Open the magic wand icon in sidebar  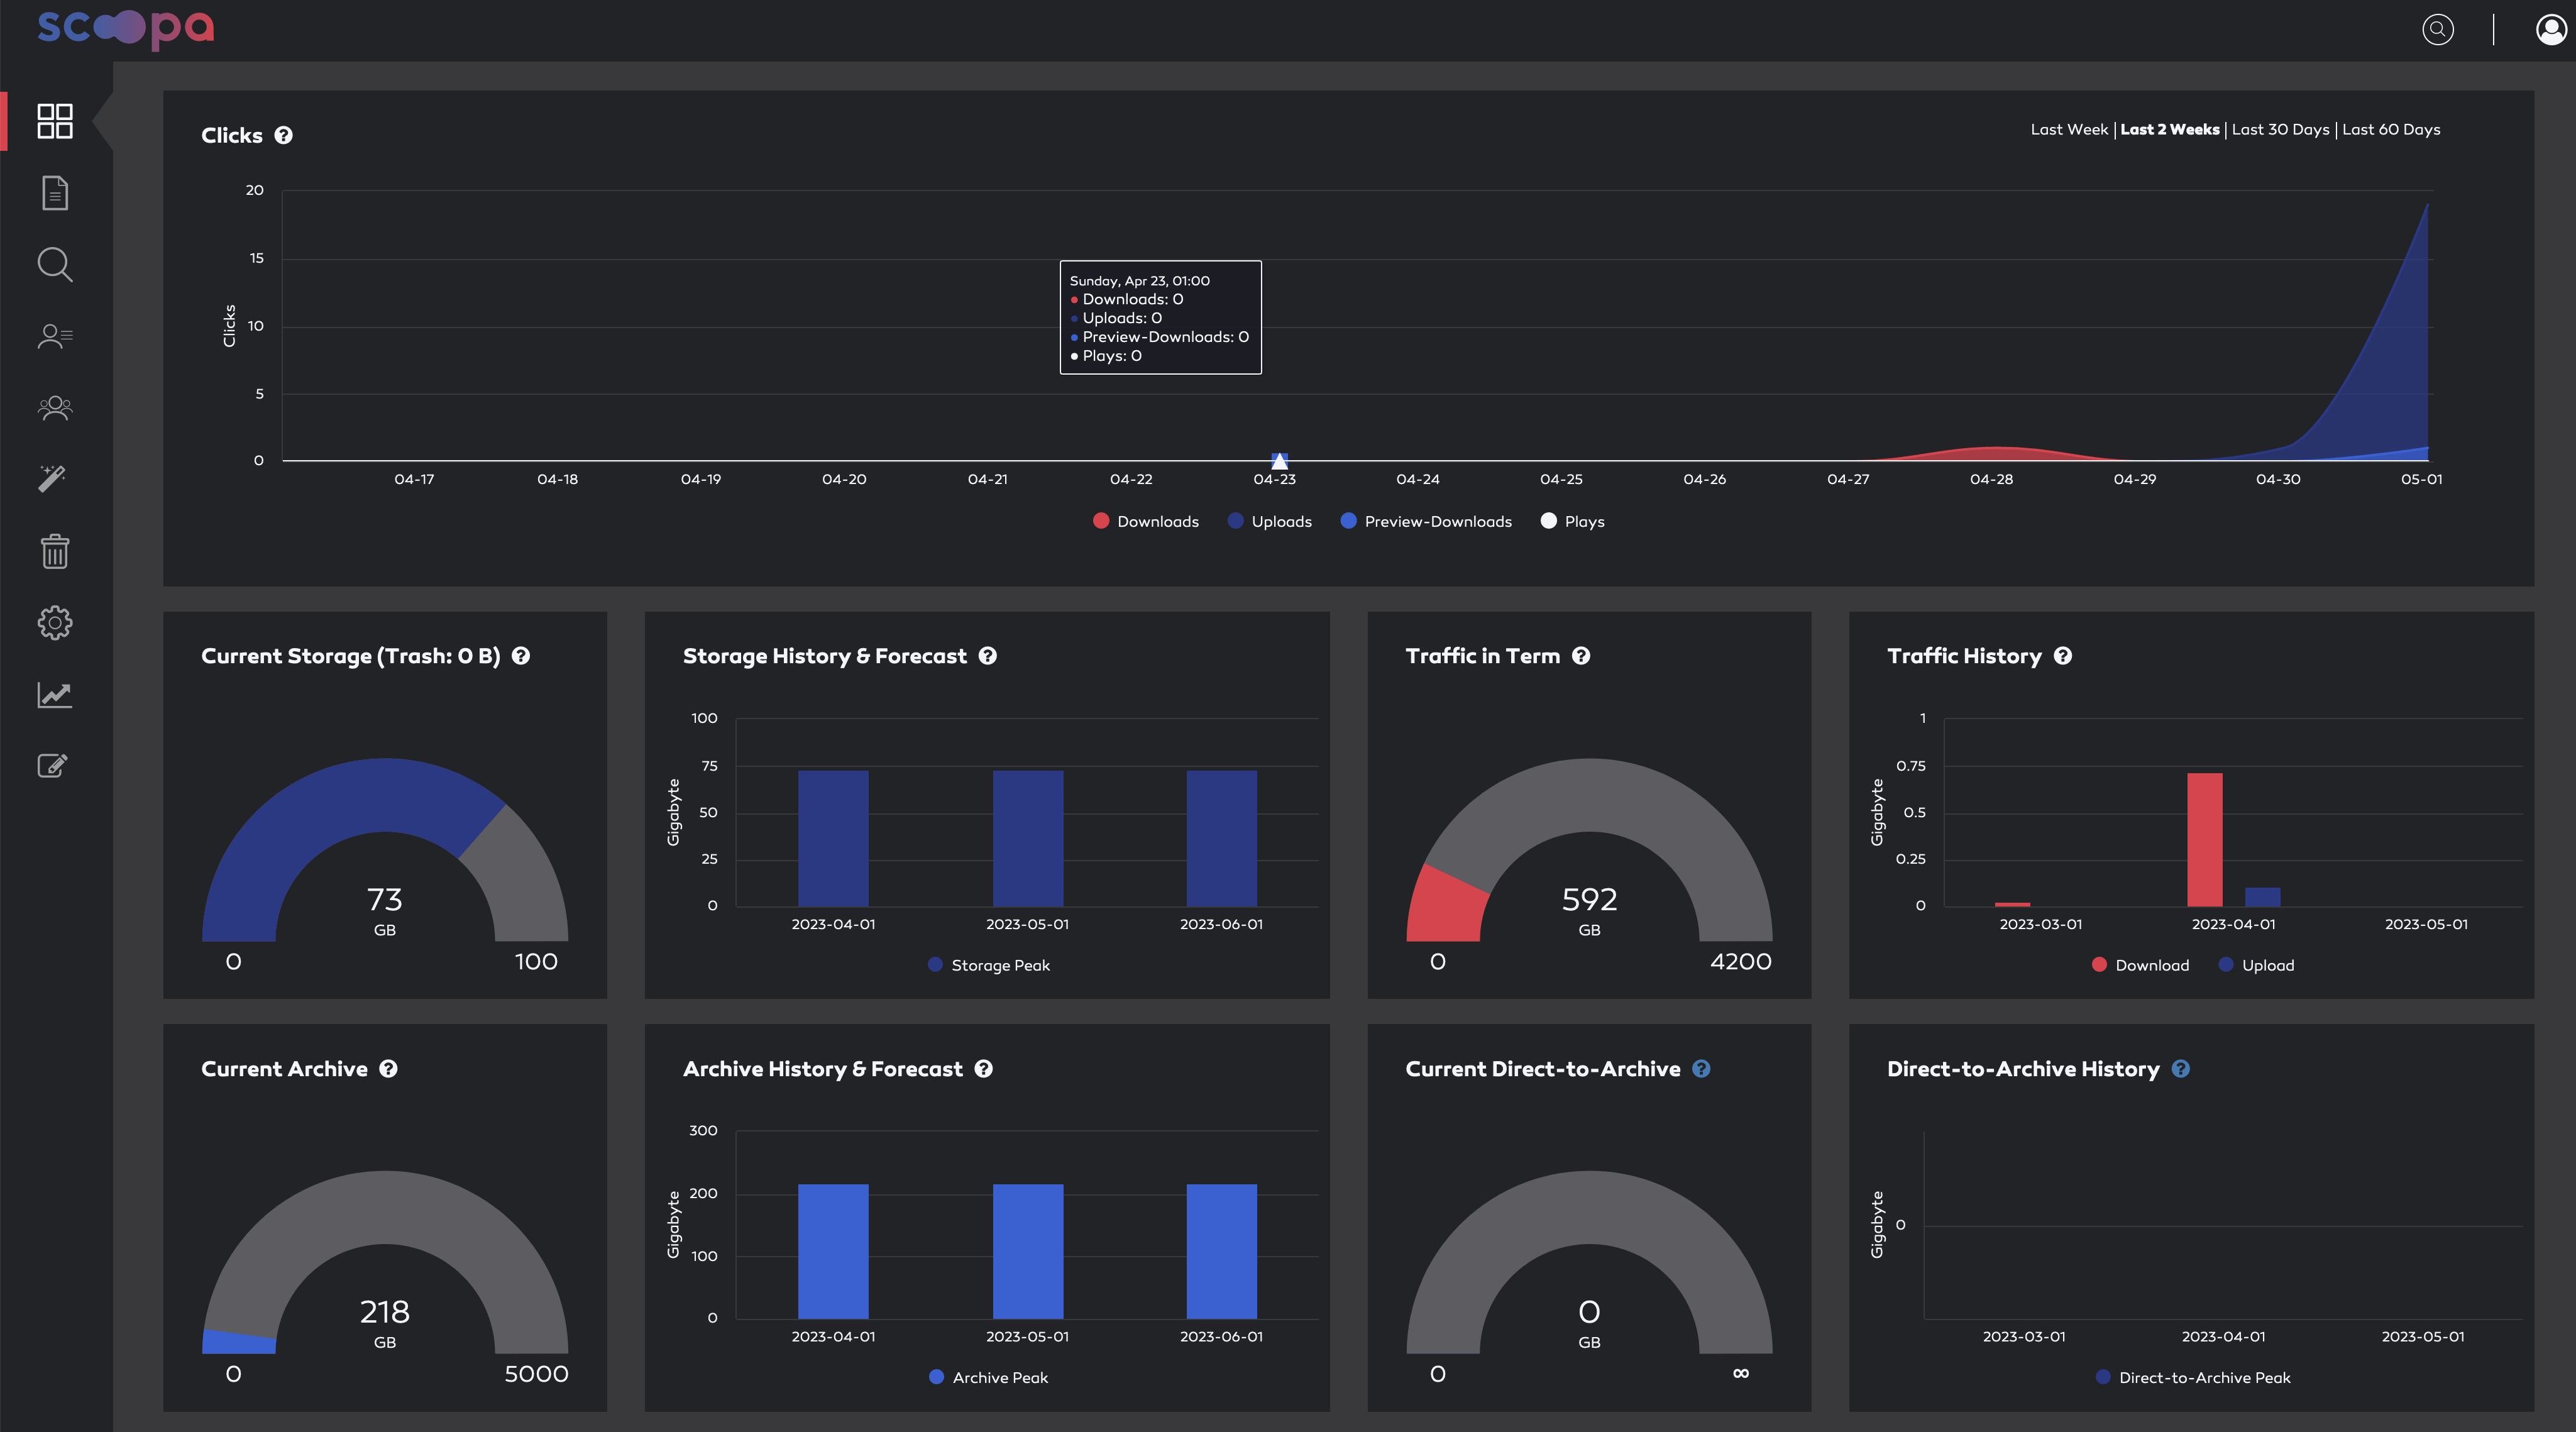click(52, 479)
